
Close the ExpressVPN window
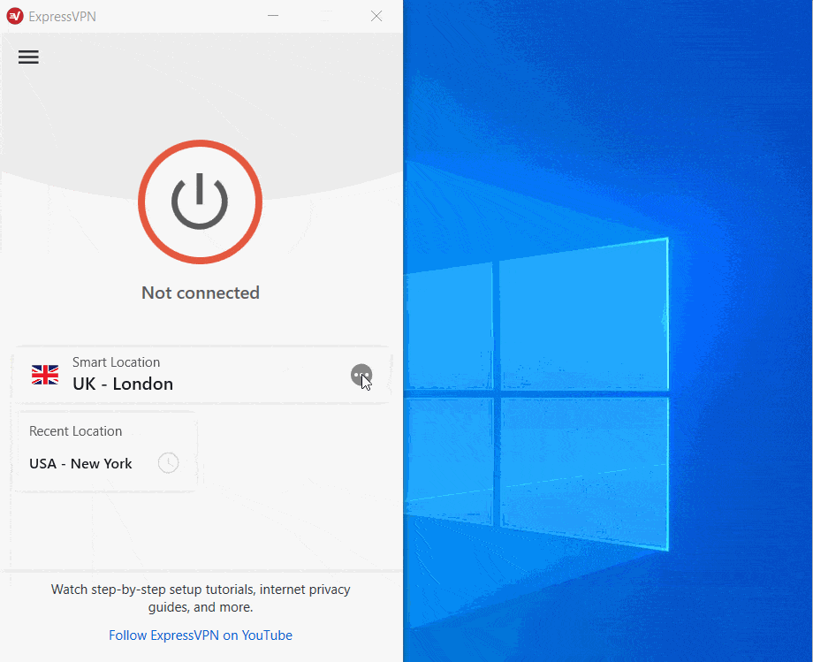376,16
